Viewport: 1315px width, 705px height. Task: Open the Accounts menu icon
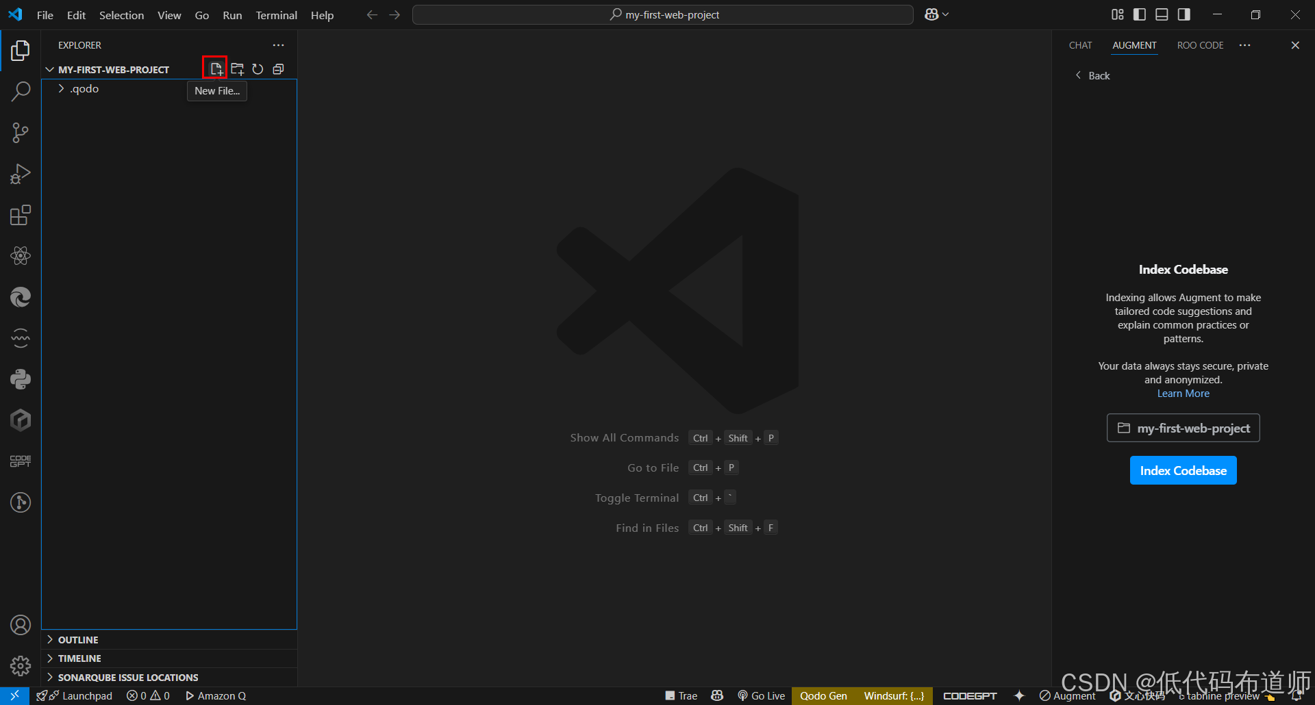(x=21, y=625)
